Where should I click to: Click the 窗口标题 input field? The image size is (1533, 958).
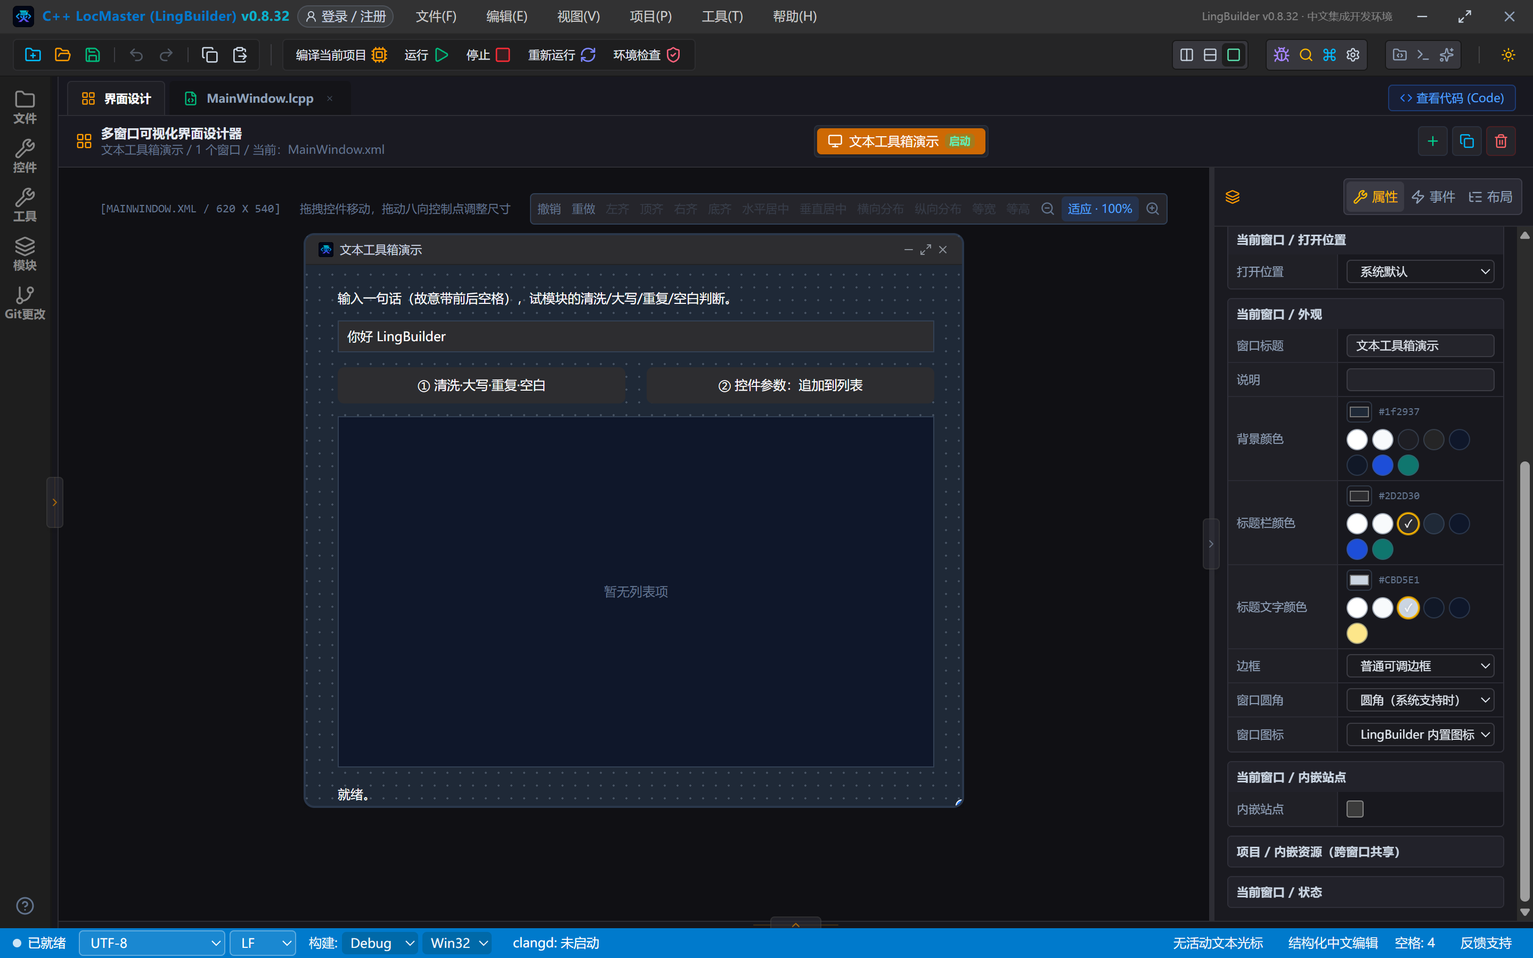(1420, 346)
